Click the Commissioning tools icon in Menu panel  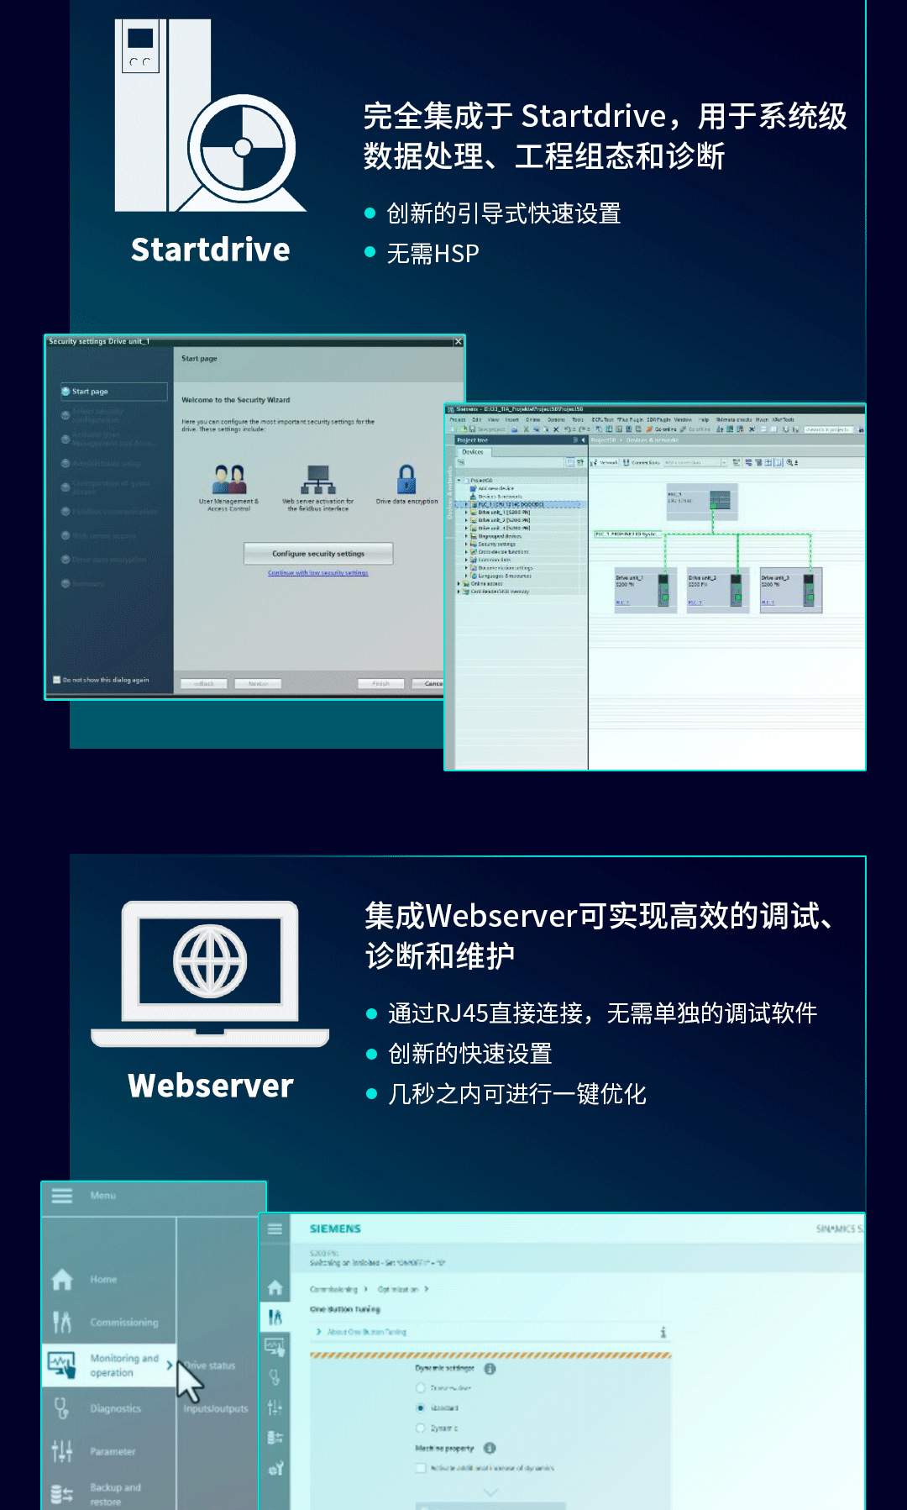[x=62, y=1322]
